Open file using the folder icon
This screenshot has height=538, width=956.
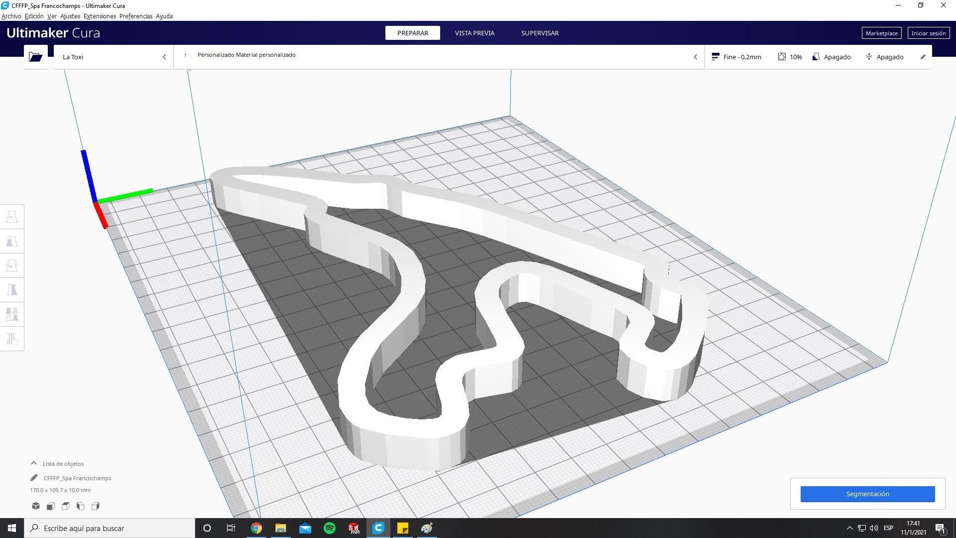(35, 57)
